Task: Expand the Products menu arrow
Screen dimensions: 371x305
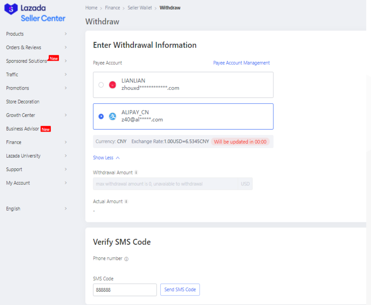Action: click(x=66, y=34)
